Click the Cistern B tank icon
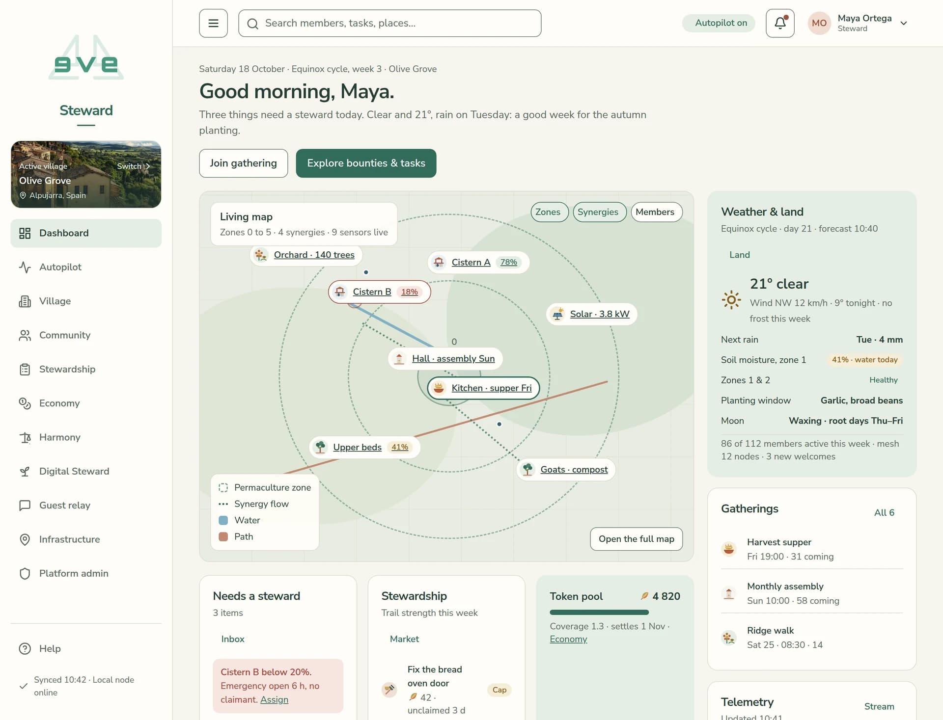Viewport: 943px width, 720px height. pyautogui.click(x=340, y=292)
